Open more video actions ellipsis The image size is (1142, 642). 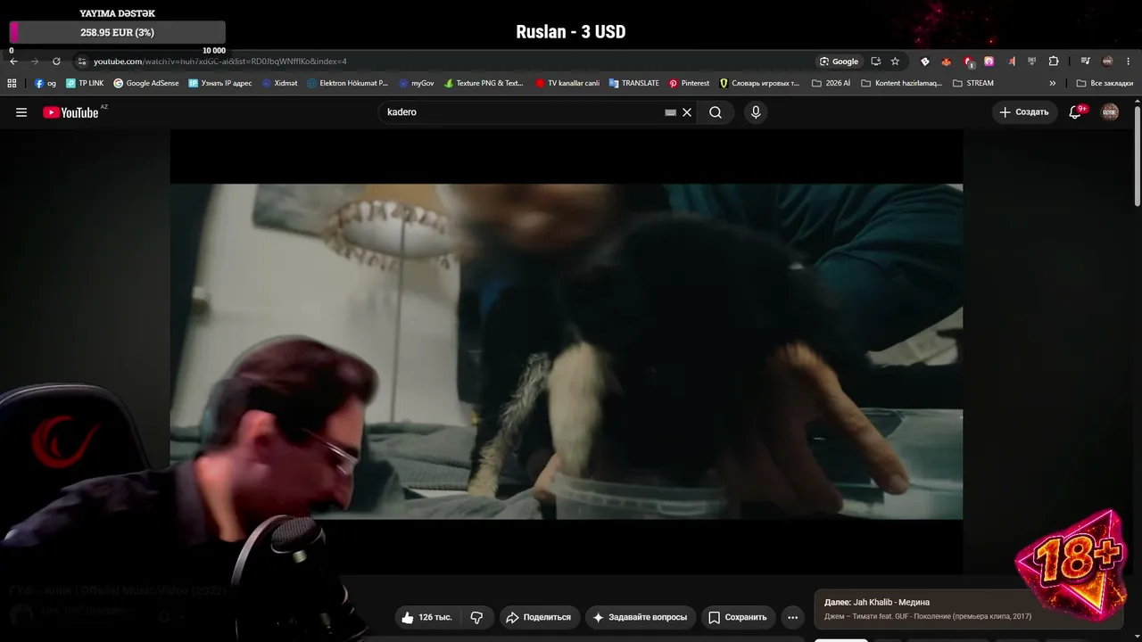click(x=792, y=617)
